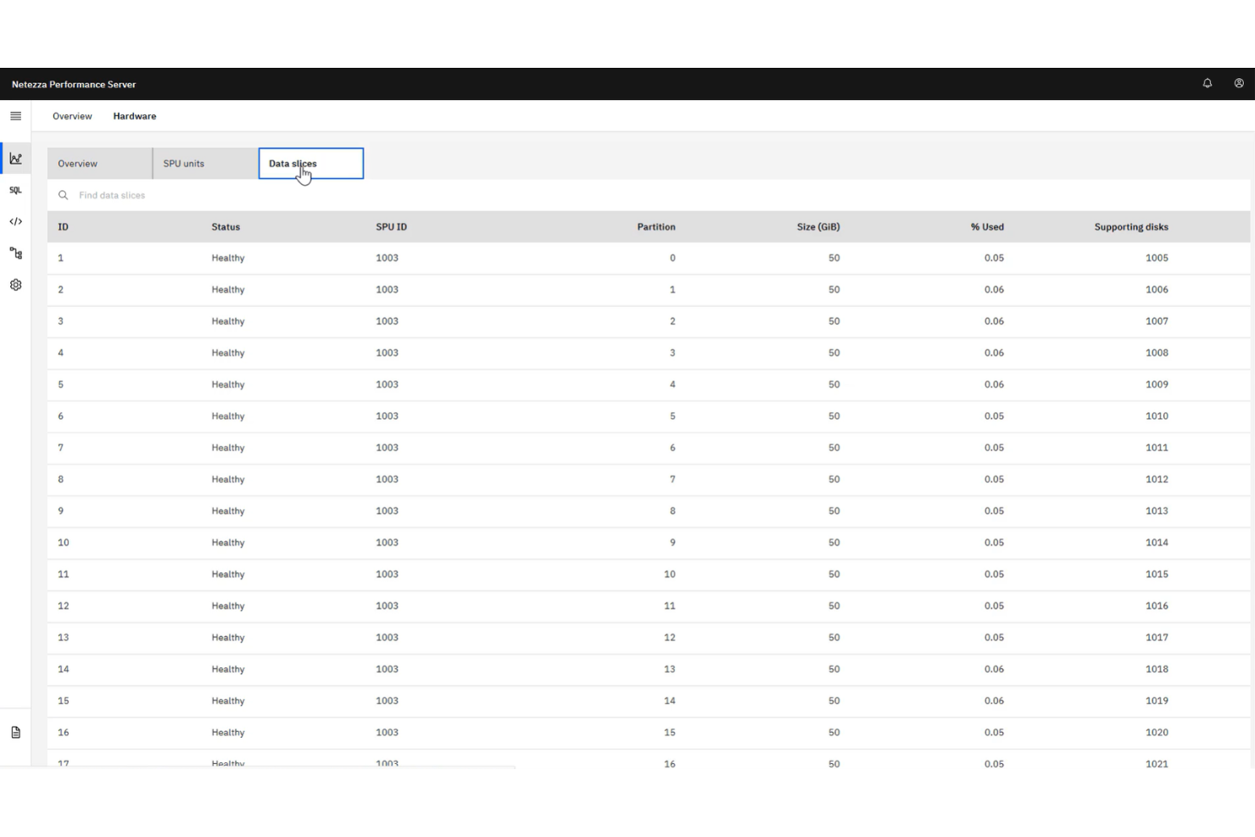
Task: Go to Overview in the top navigation
Action: (x=72, y=116)
